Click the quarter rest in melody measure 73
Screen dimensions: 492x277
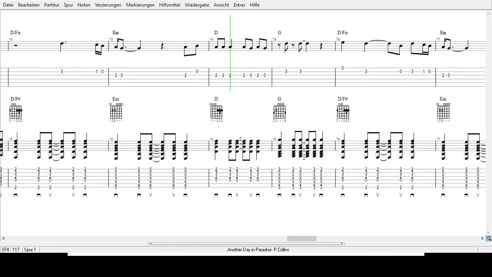click(x=162, y=47)
